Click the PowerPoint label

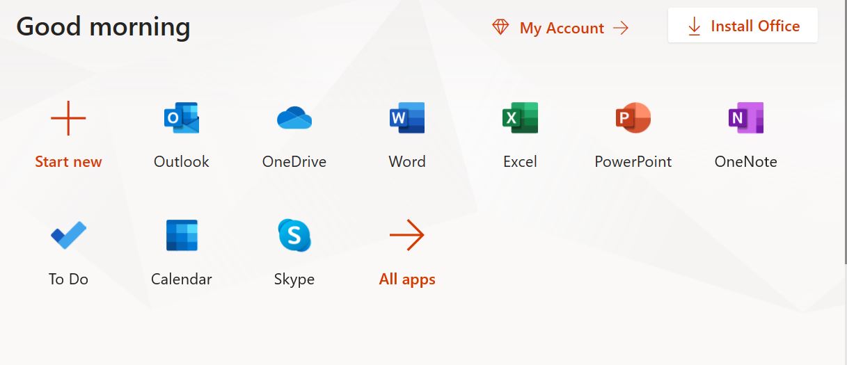(633, 162)
